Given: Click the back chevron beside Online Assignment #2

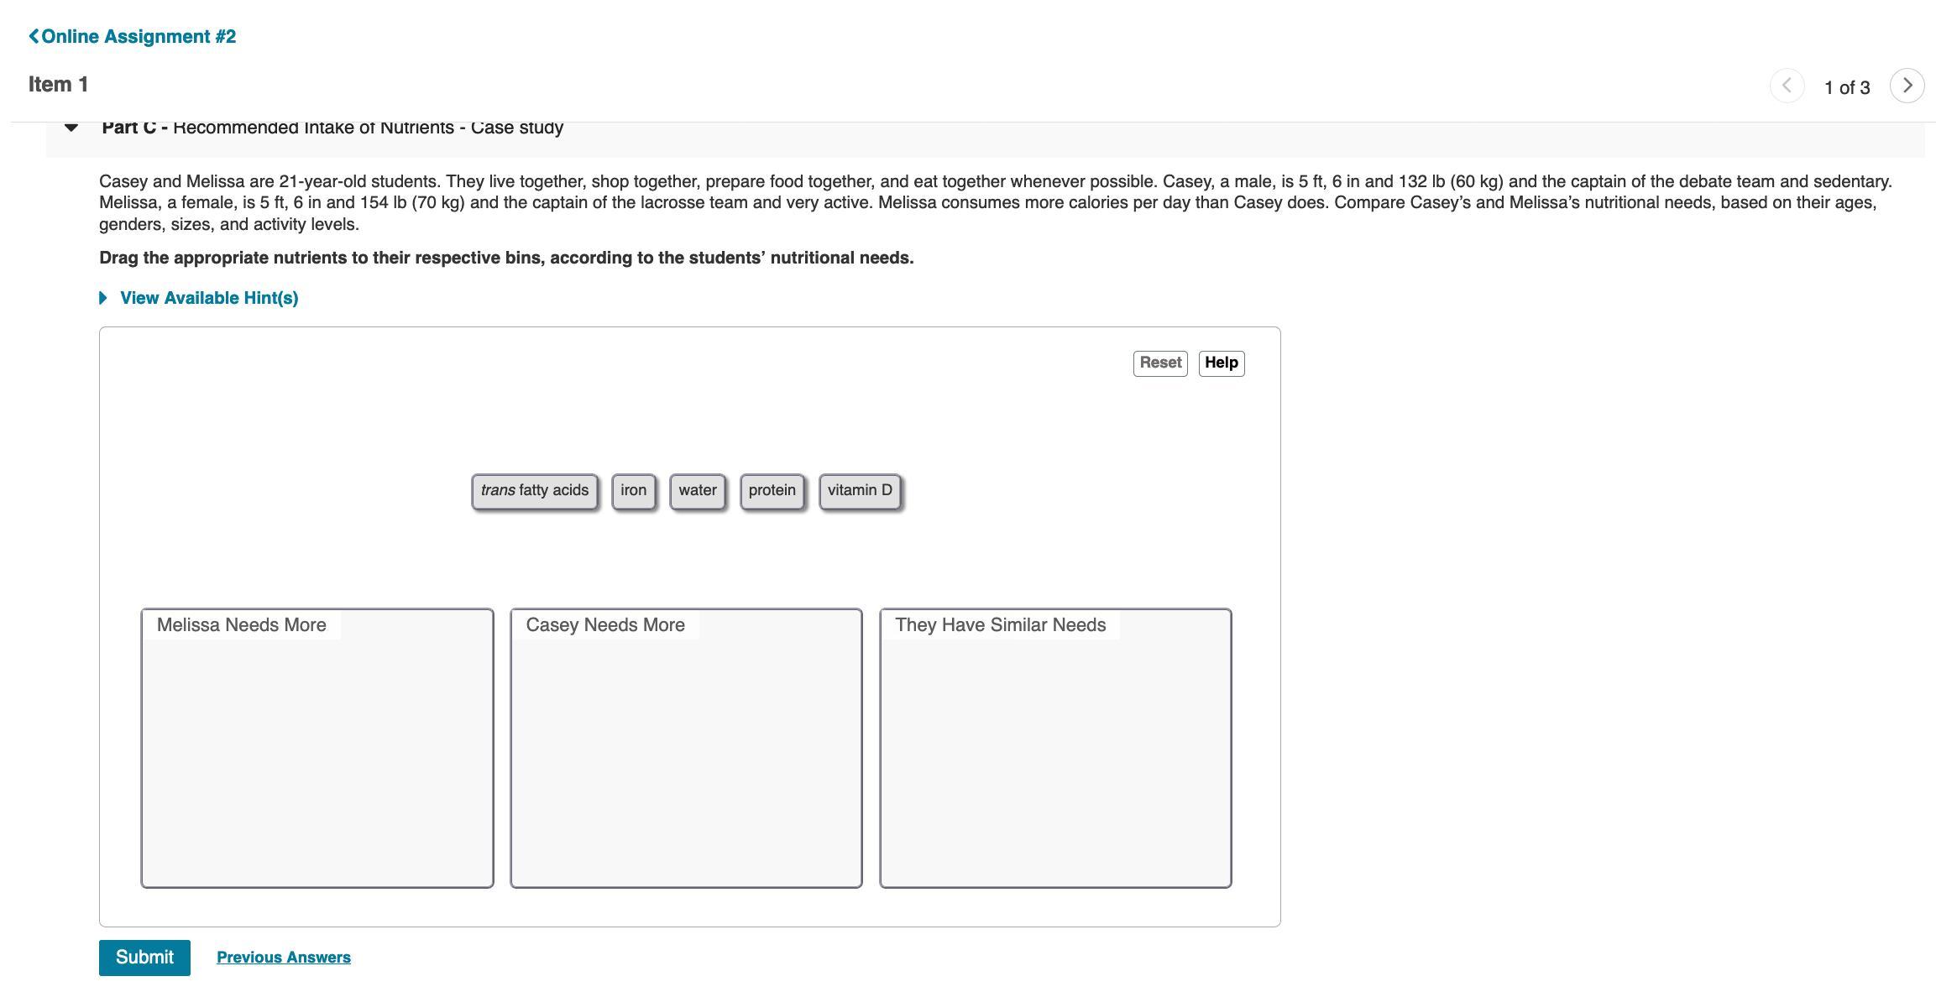Looking at the screenshot, I should tap(34, 36).
